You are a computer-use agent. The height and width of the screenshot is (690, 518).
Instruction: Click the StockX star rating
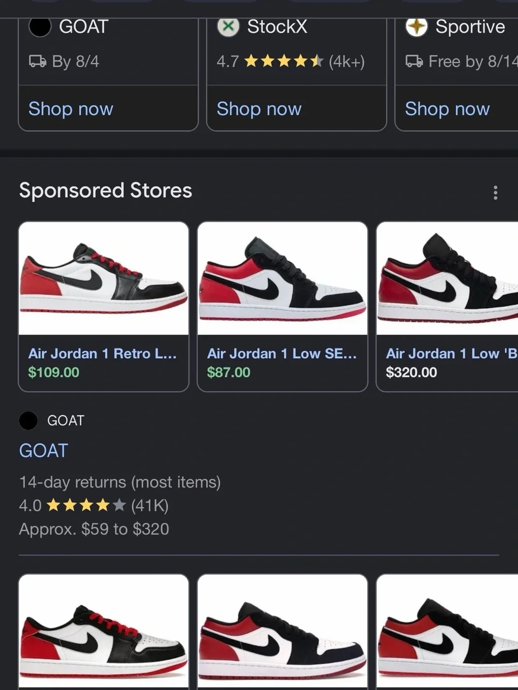point(284,62)
